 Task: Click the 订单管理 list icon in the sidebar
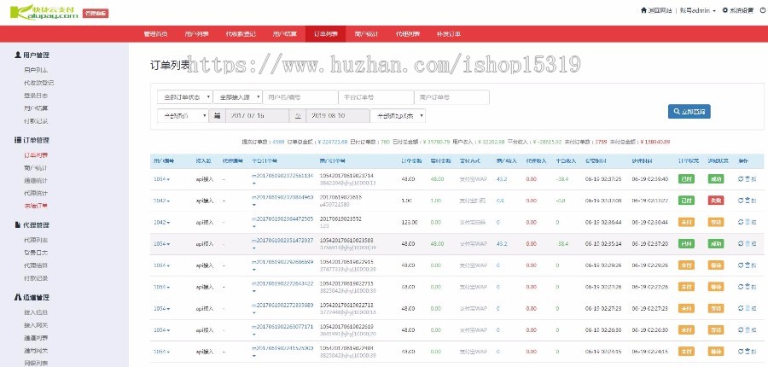click(x=18, y=139)
